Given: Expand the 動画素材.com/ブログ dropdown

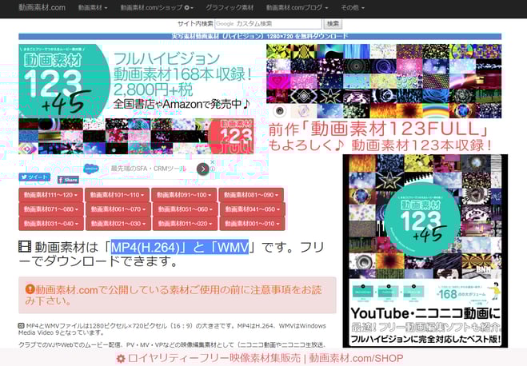Looking at the screenshot, I should pyautogui.click(x=297, y=7).
